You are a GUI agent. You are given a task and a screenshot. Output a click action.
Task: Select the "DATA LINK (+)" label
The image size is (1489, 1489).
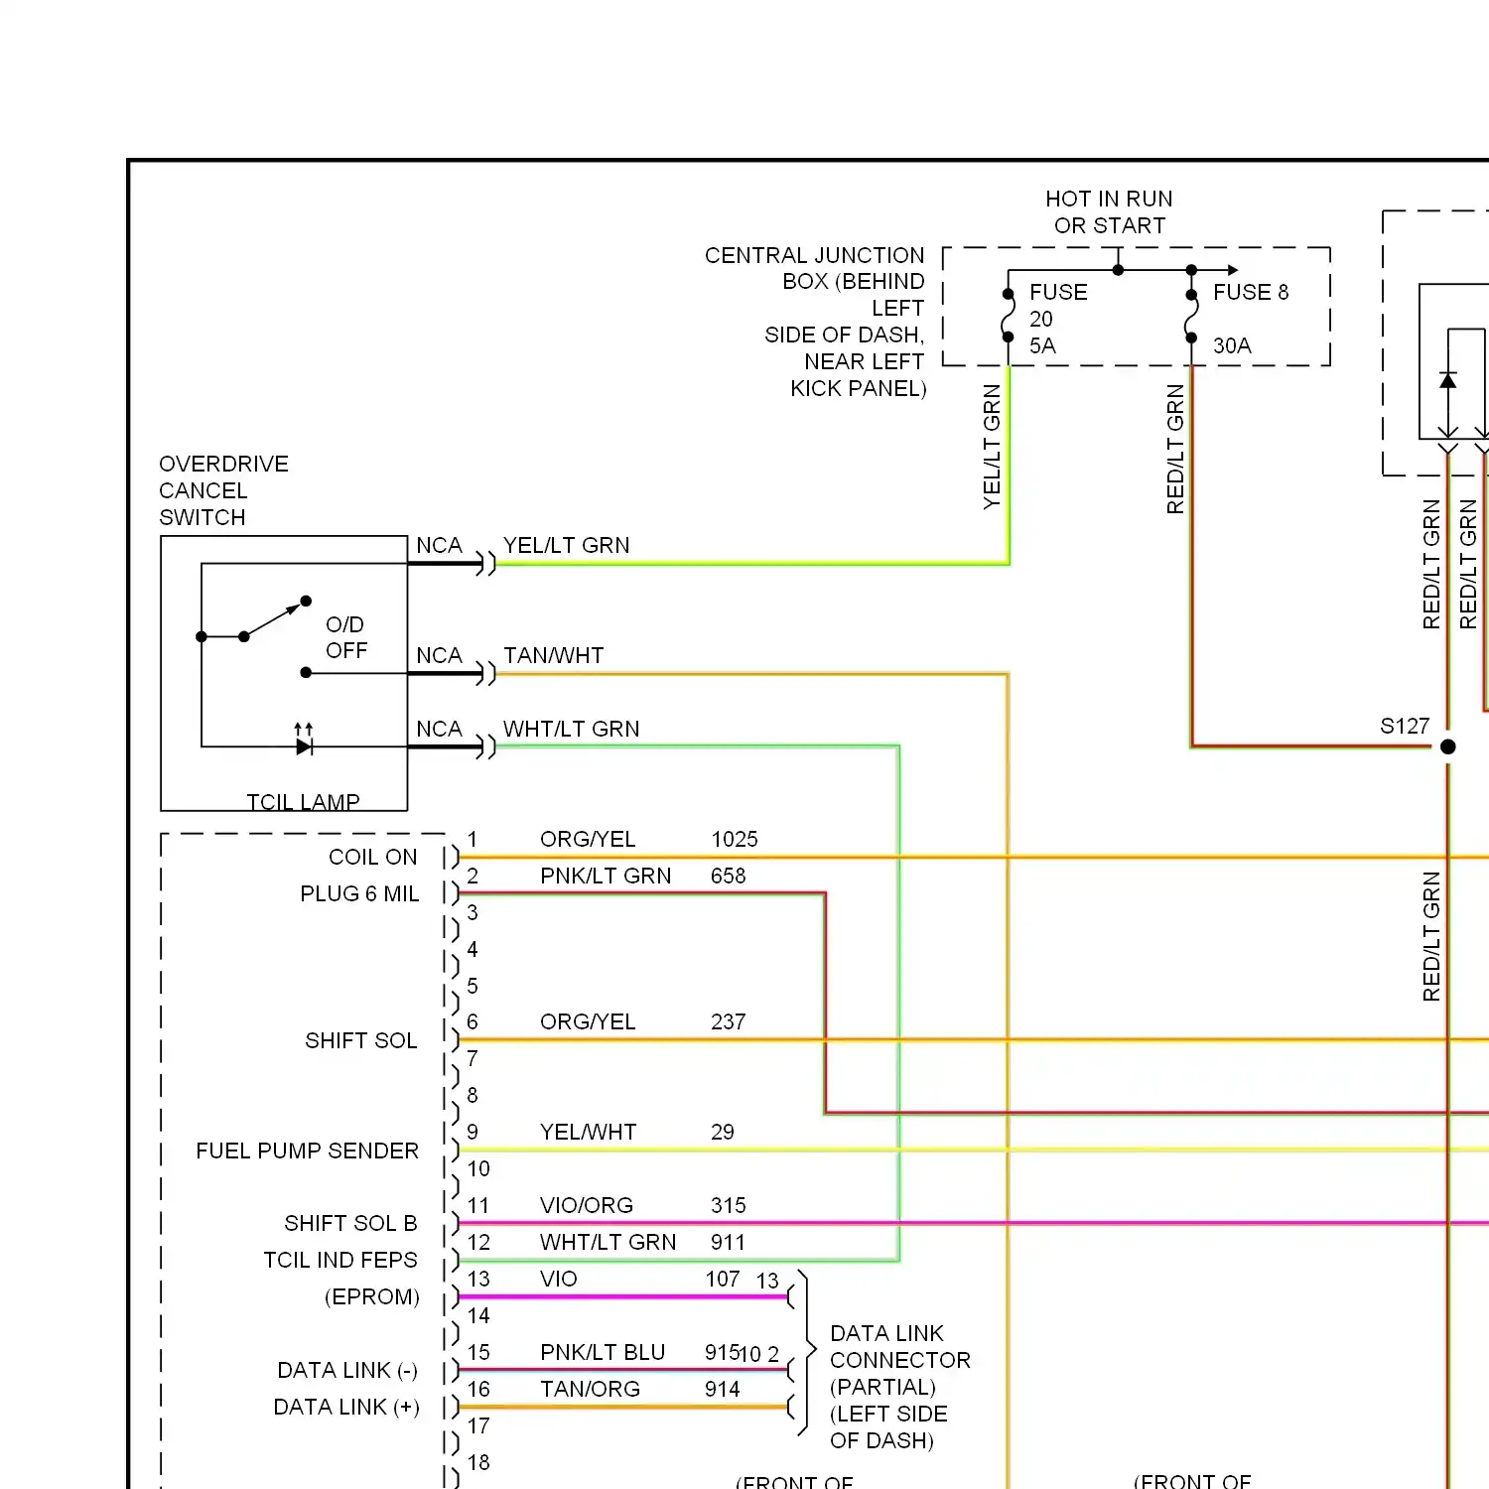click(346, 1407)
